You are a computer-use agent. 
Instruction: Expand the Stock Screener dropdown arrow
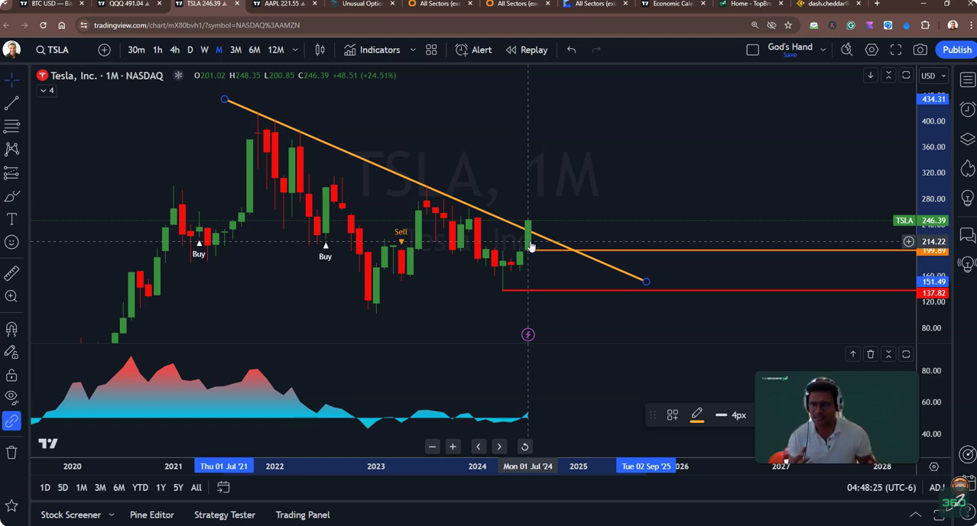click(112, 515)
